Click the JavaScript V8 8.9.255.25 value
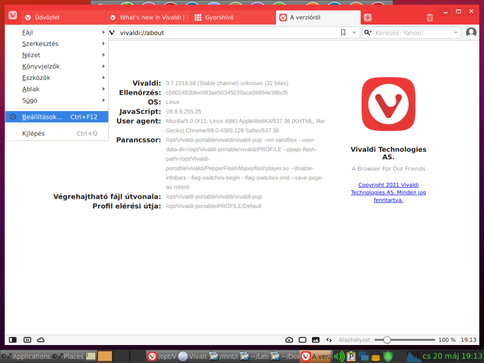This screenshot has width=484, height=363. 183,112
